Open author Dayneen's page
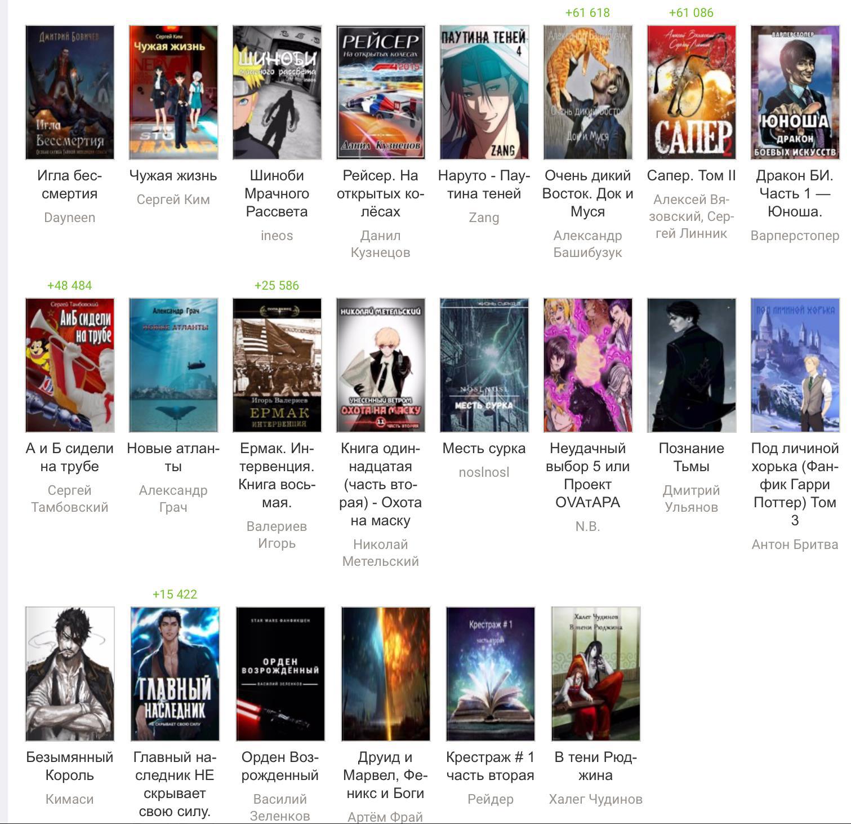This screenshot has width=851, height=824. (70, 218)
